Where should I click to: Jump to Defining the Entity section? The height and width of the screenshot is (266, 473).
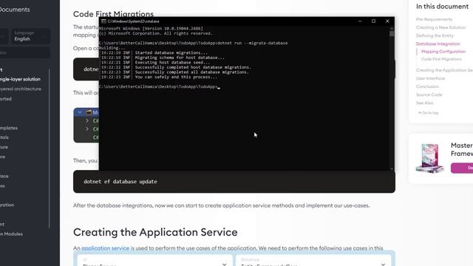click(x=435, y=35)
